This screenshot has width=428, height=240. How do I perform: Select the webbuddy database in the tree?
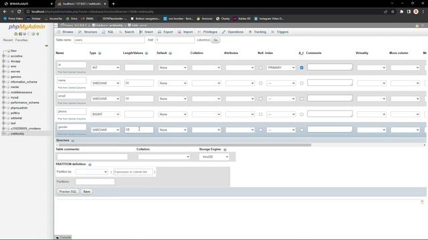(17, 133)
